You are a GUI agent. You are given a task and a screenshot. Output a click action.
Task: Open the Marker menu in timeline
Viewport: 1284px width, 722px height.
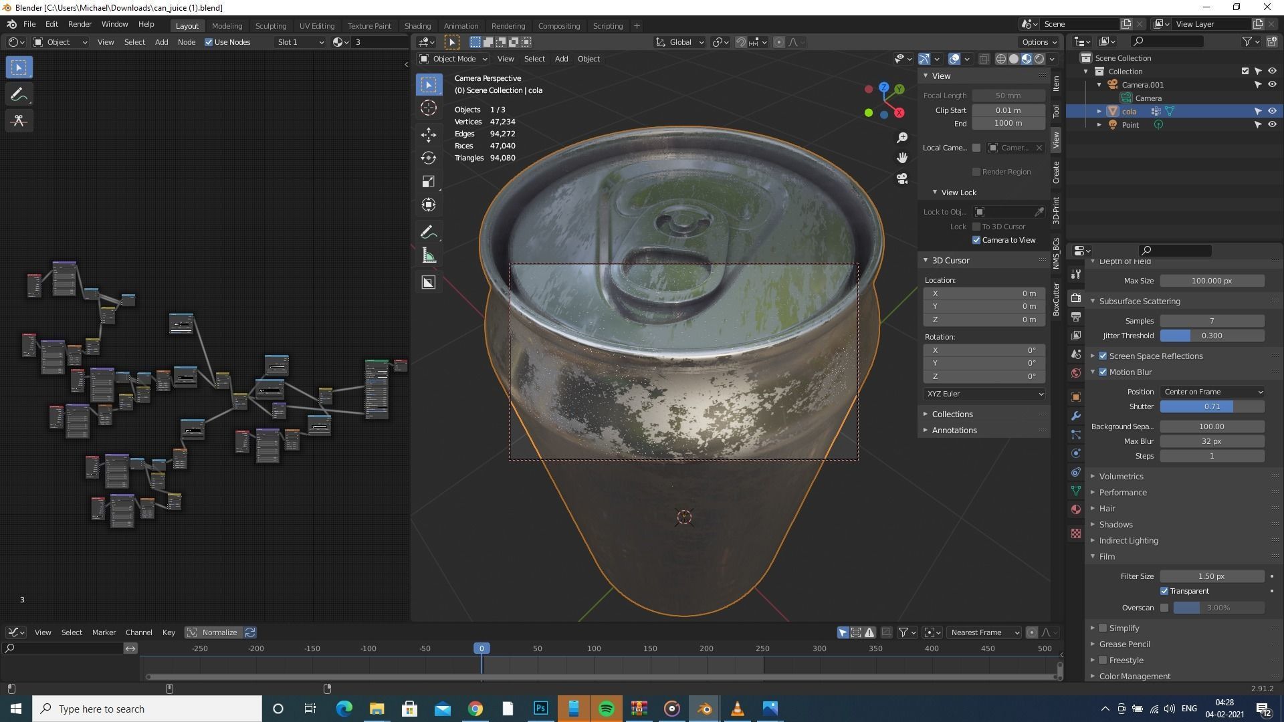(x=104, y=632)
